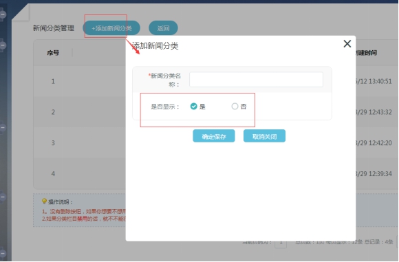Click the 新闻分类管理 page title
Screen dimensions: 399x262
coord(54,28)
